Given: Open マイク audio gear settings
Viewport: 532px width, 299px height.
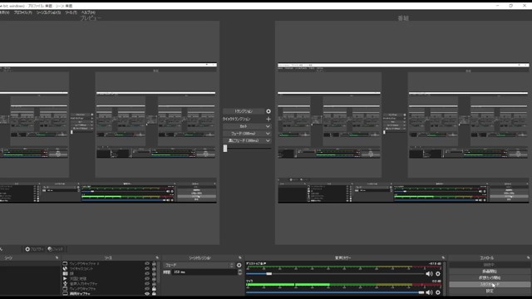Looking at the screenshot, I should [x=438, y=292].
